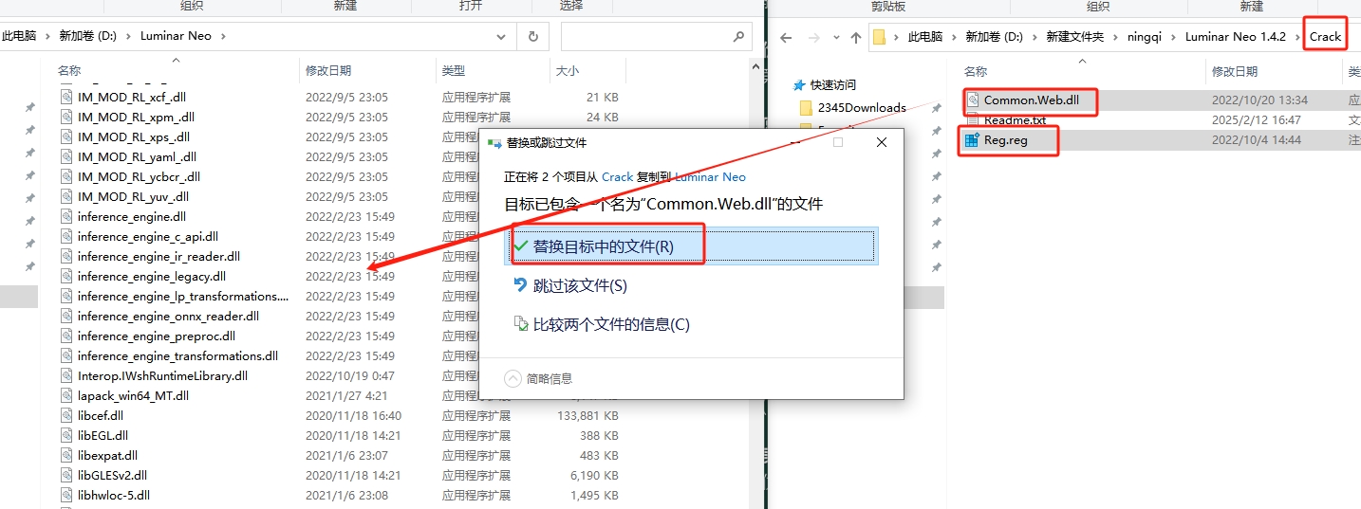The image size is (1361, 509).
Task: Sort by 大小 column in Luminar Neo window
Action: coord(567,70)
